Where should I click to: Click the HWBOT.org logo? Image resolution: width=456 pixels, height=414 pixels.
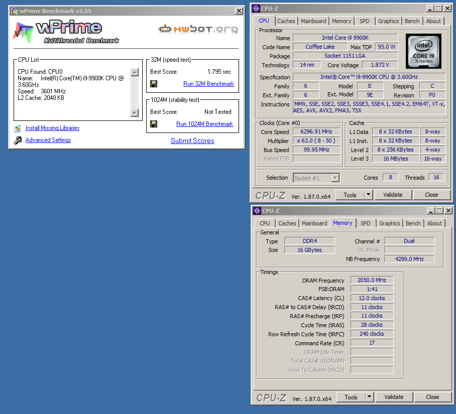coord(198,29)
